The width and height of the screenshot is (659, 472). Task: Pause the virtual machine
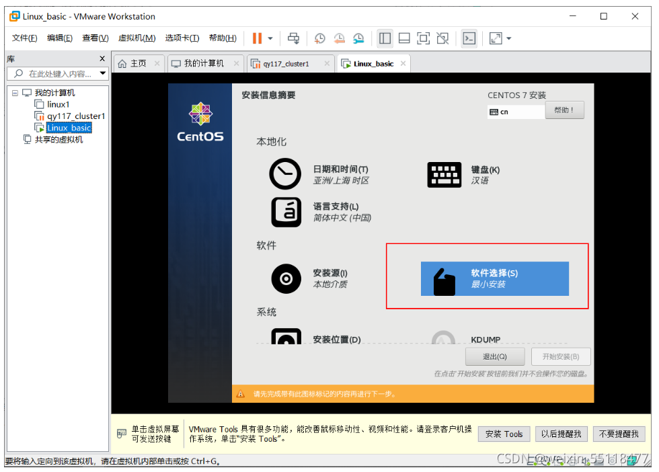(x=257, y=38)
